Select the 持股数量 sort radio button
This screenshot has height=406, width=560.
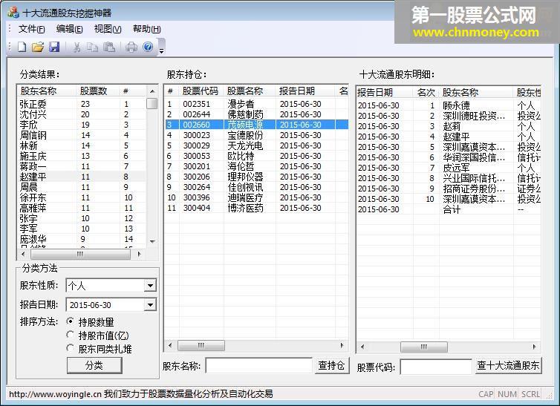[x=71, y=321]
